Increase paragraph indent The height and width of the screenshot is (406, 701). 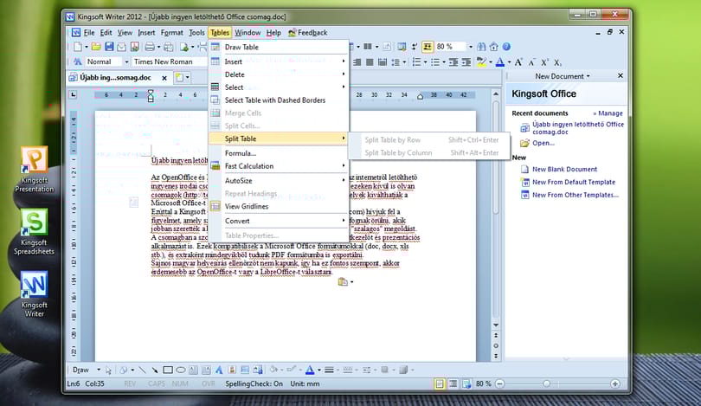pos(466,62)
